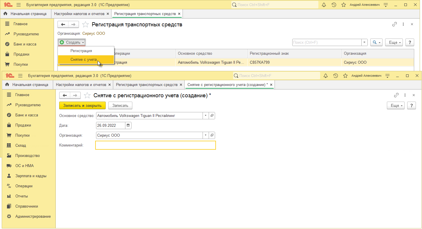This screenshot has height=229, width=422.
Task: Click help '?' button in front window
Action: pos(412,105)
